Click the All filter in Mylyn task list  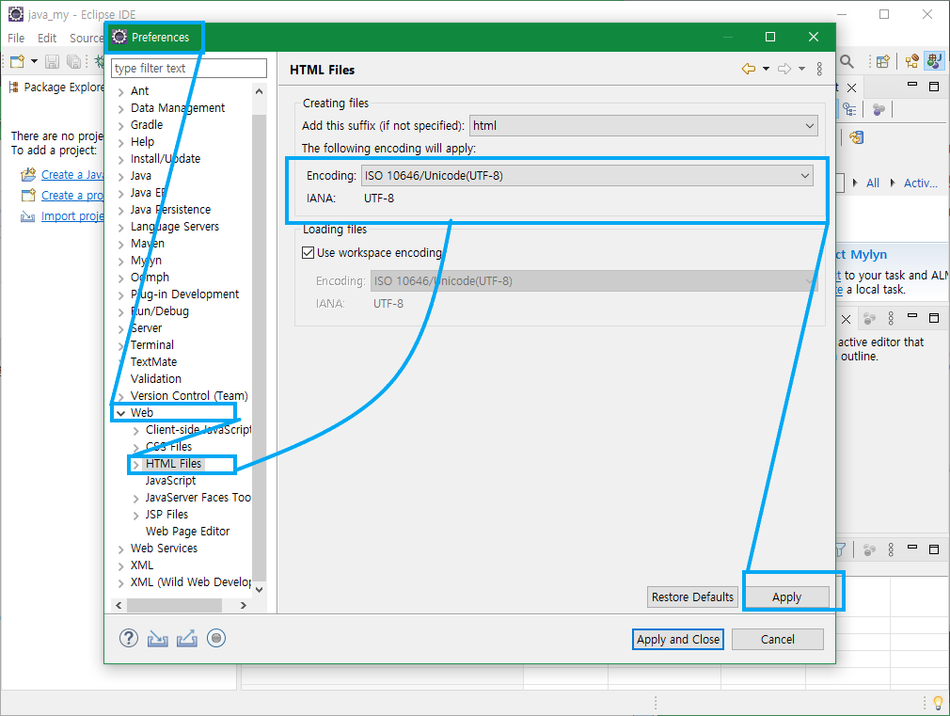click(873, 183)
